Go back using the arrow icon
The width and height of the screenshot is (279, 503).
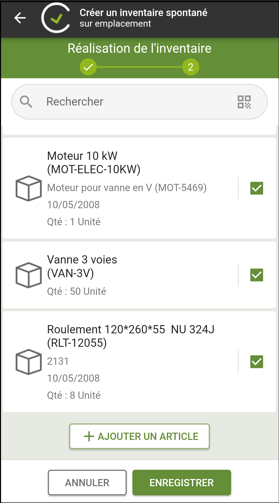(x=20, y=18)
